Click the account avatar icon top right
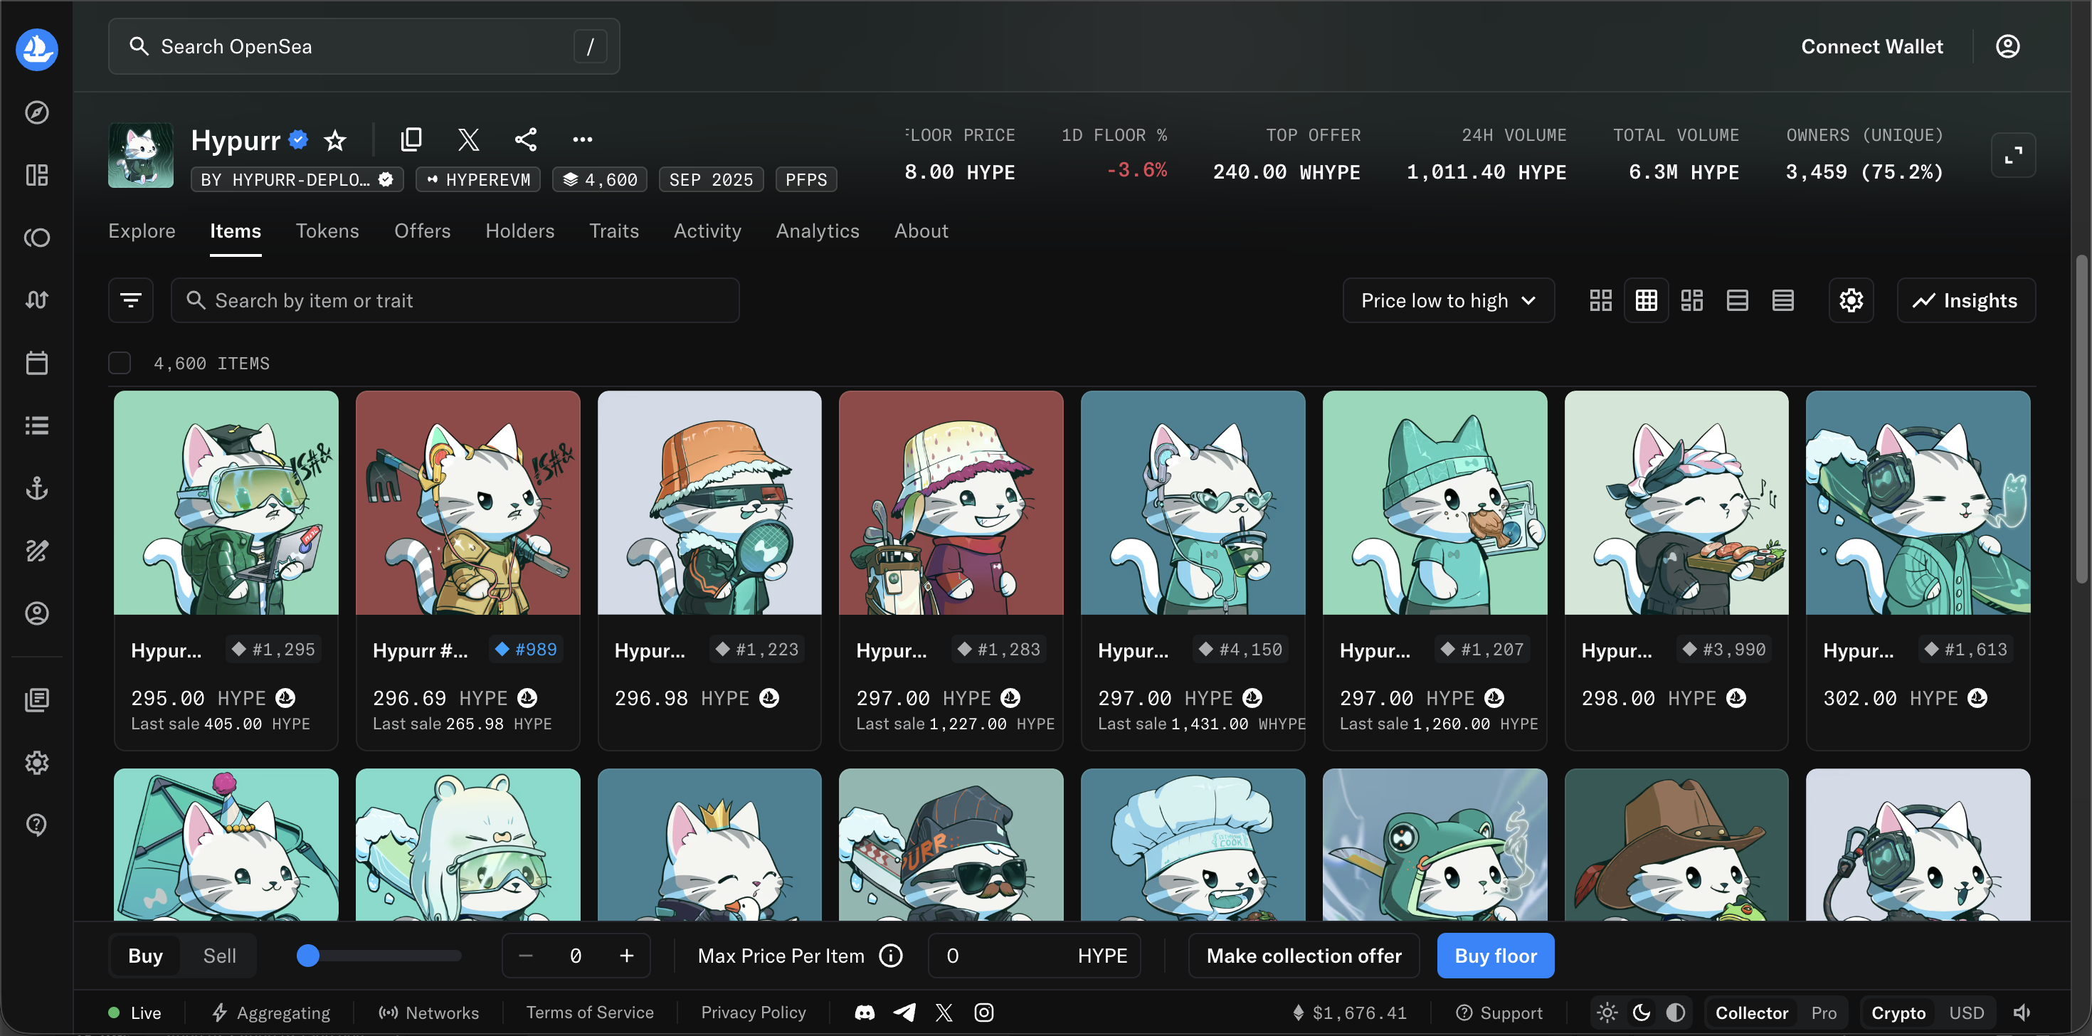Viewport: 2092px width, 1036px height. pyautogui.click(x=2007, y=46)
